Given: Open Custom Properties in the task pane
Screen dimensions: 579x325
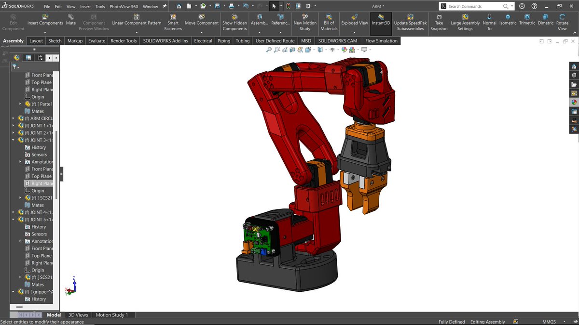Looking at the screenshot, I should (x=574, y=111).
